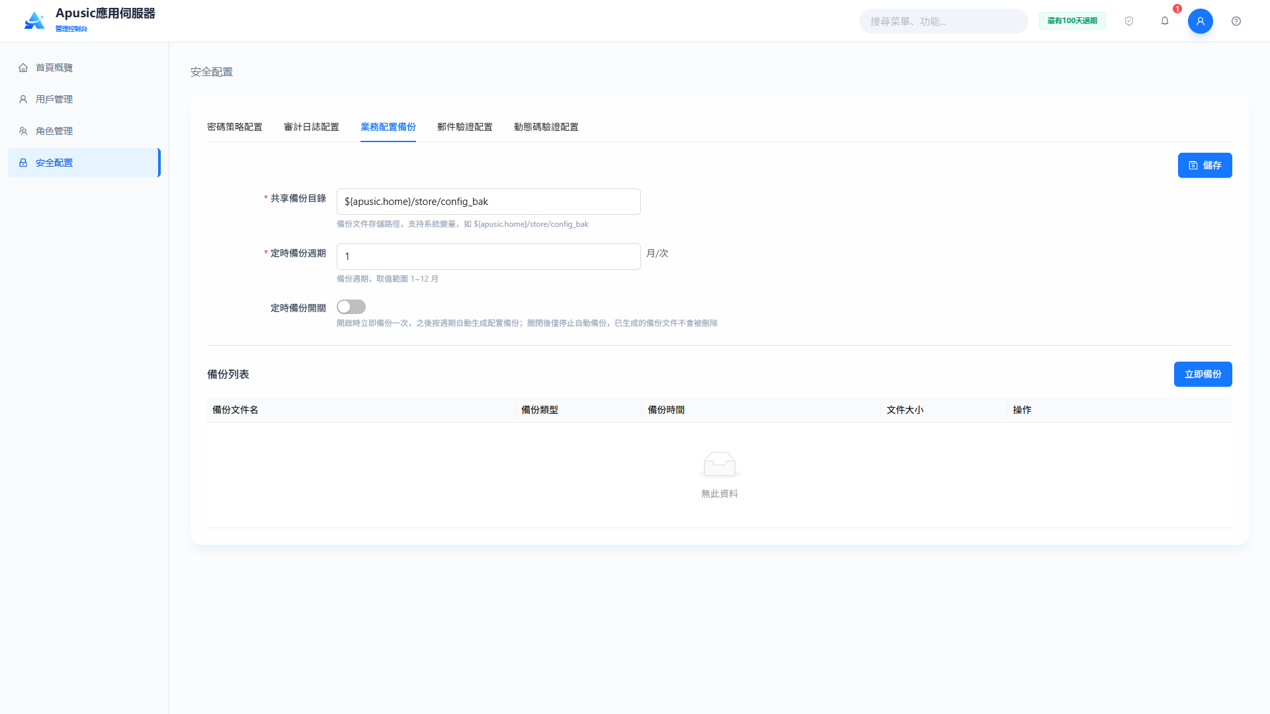The image size is (1270, 714).
Task: Focus the 搜尋菜單、功能 search box
Action: 944,21
